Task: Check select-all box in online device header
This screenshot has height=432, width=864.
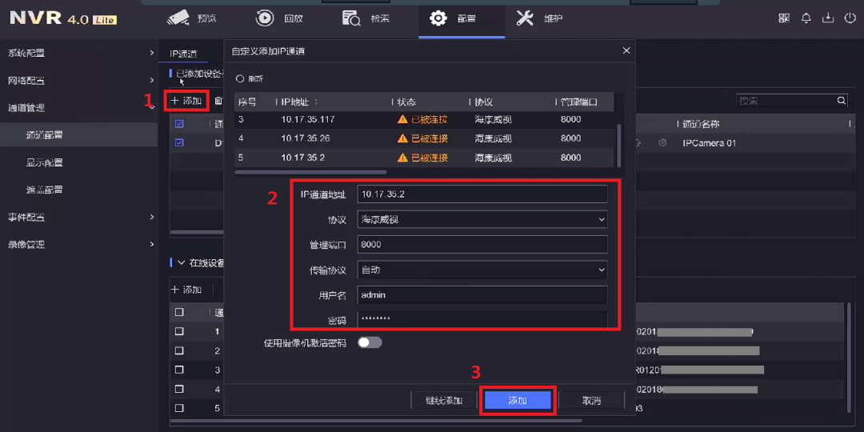Action: click(179, 312)
